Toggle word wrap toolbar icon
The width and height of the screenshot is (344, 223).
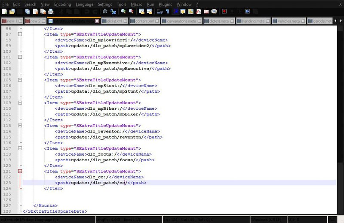click(160, 12)
